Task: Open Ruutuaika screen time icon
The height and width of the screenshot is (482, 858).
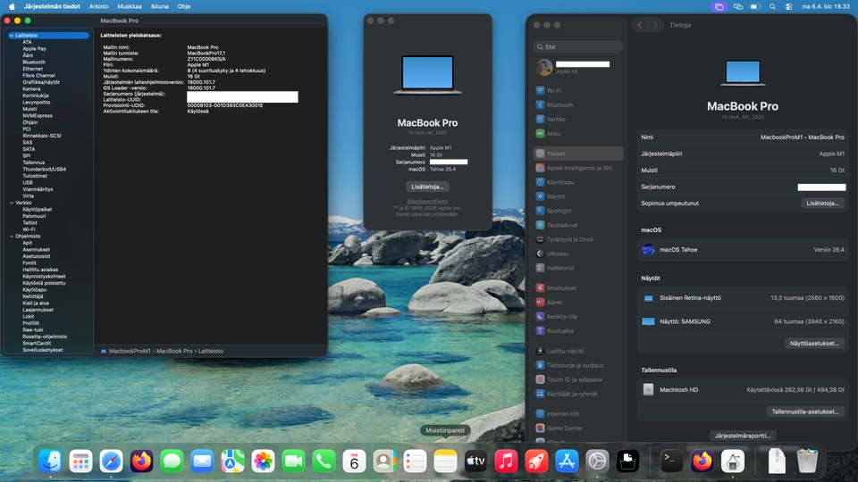Action: [540, 330]
